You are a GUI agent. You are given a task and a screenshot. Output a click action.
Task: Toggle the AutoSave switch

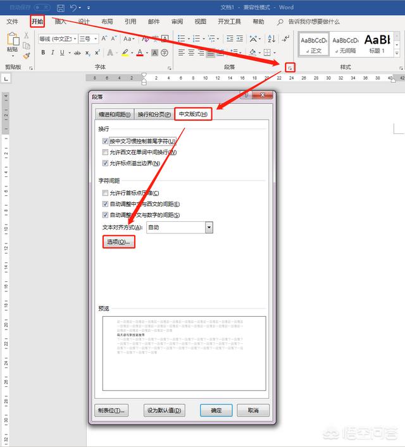pos(42,8)
